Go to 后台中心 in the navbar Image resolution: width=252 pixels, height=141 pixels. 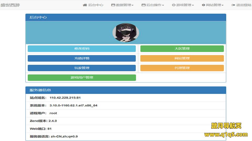[96, 5]
